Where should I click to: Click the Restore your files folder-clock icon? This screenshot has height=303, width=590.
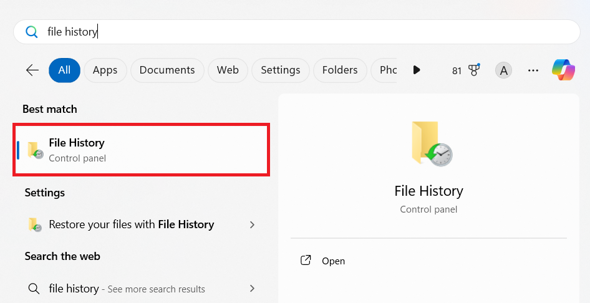(35, 224)
